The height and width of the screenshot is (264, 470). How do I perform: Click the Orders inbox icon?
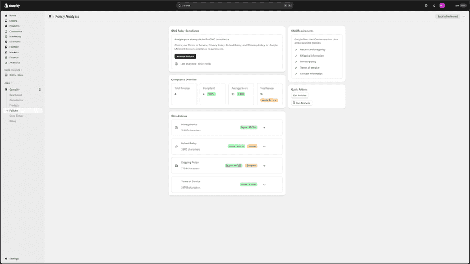coord(6,21)
